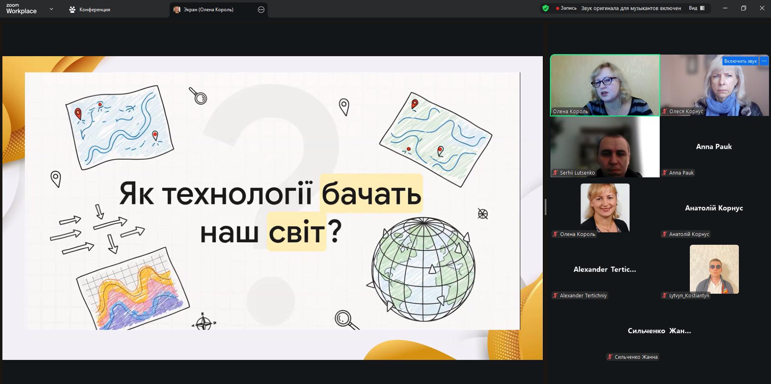Select the Alexander Tertichniy participant tile

[x=605, y=269]
